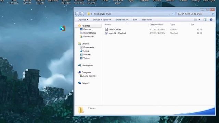Open the view options dropdown arrow
The width and height of the screenshot is (219, 123).
click(199, 20)
